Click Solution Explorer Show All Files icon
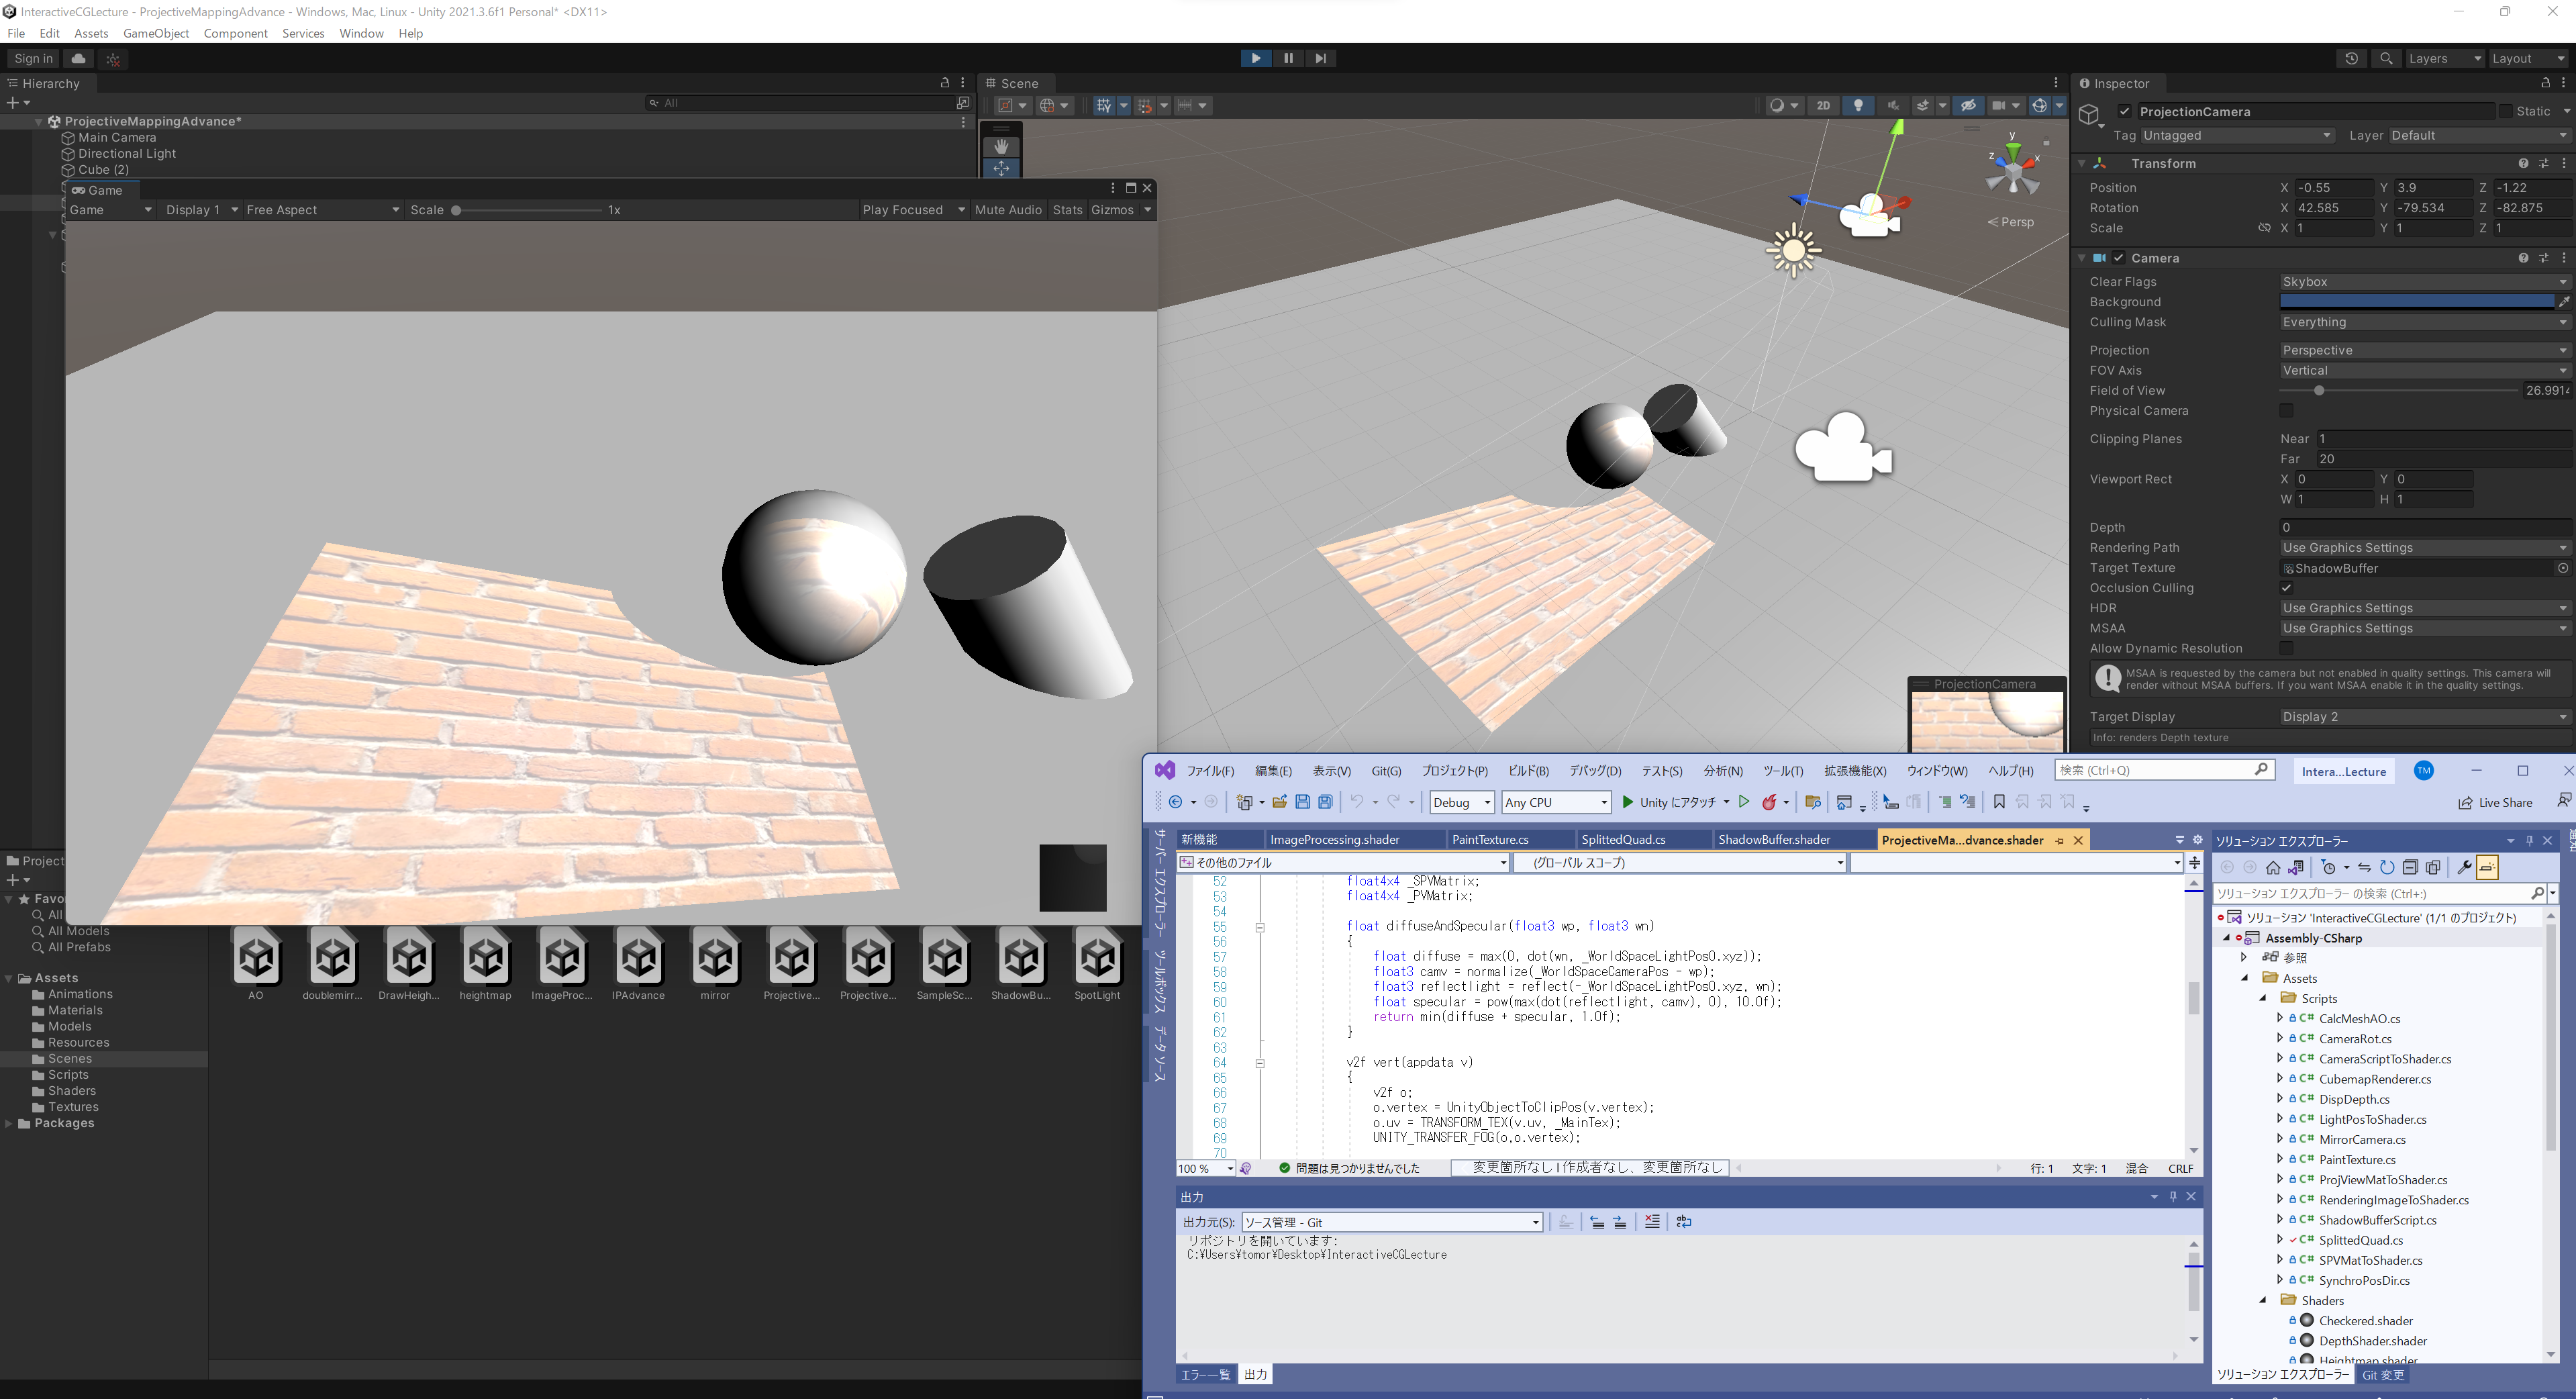The height and width of the screenshot is (1399, 2576). [2433, 868]
